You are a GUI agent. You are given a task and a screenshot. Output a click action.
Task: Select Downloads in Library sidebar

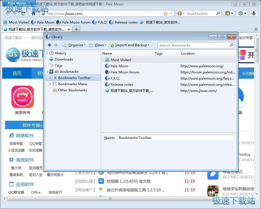click(64, 59)
